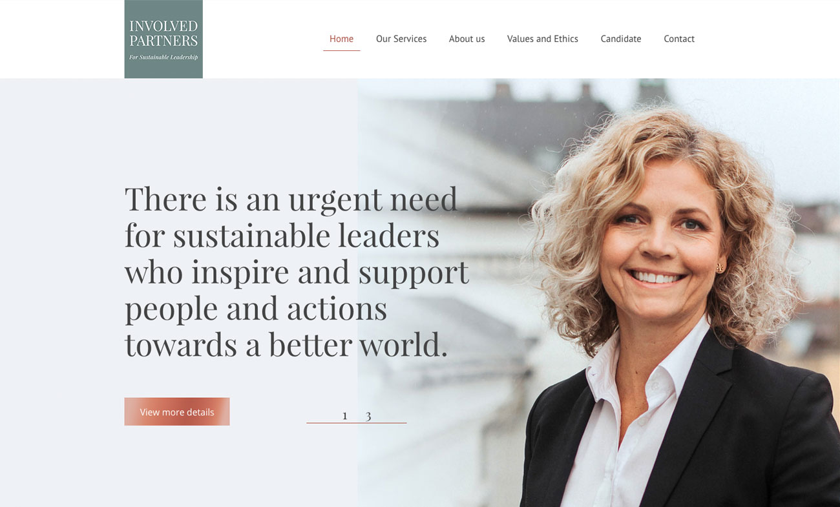
Task: Open the About us menu item
Action: coord(467,39)
